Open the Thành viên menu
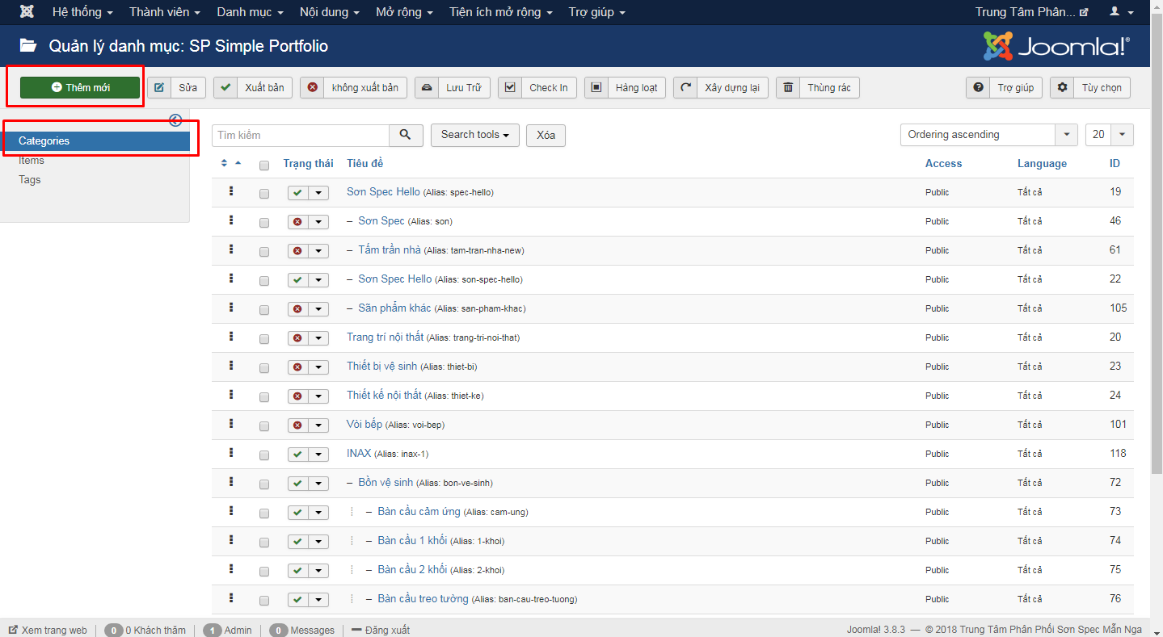The height and width of the screenshot is (637, 1163). point(164,12)
